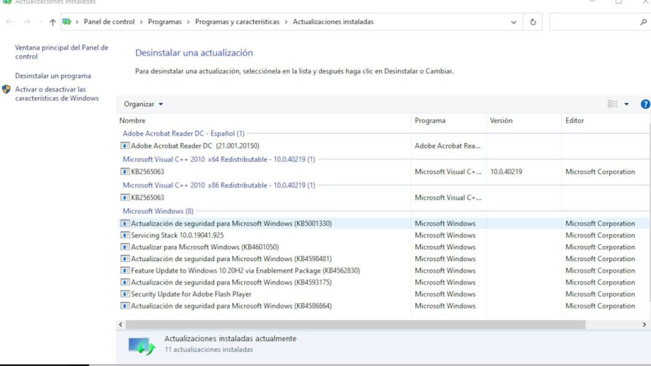The width and height of the screenshot is (651, 366).
Task: Open the address bar history dropdown arrow
Action: click(x=514, y=21)
